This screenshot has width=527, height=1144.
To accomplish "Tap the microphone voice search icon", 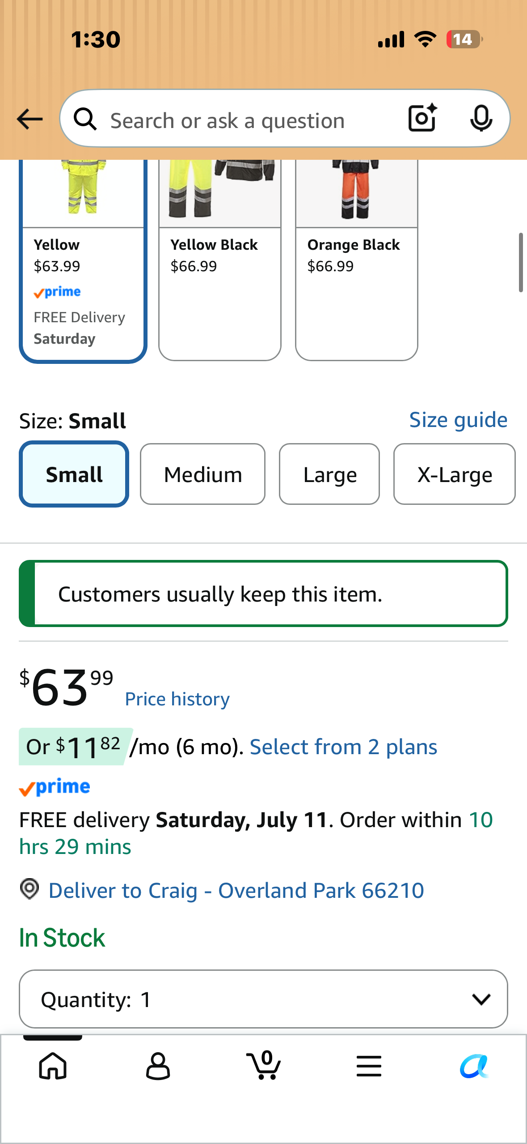I will 481,119.
